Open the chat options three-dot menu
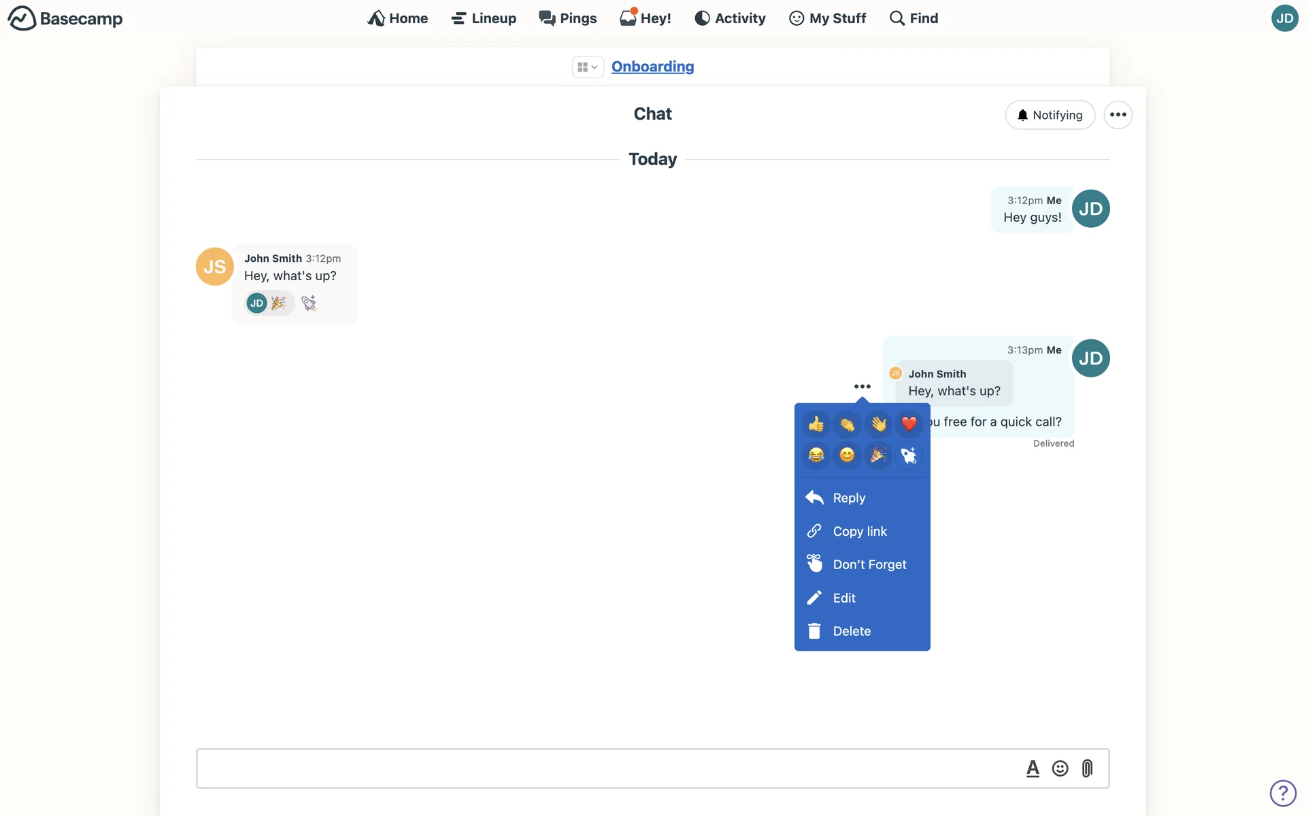 1118,115
